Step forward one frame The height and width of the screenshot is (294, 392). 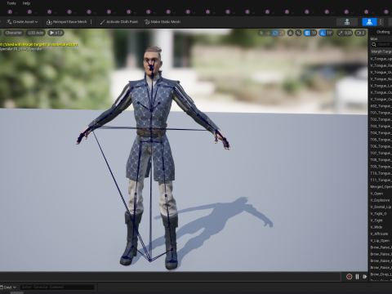click(364, 277)
